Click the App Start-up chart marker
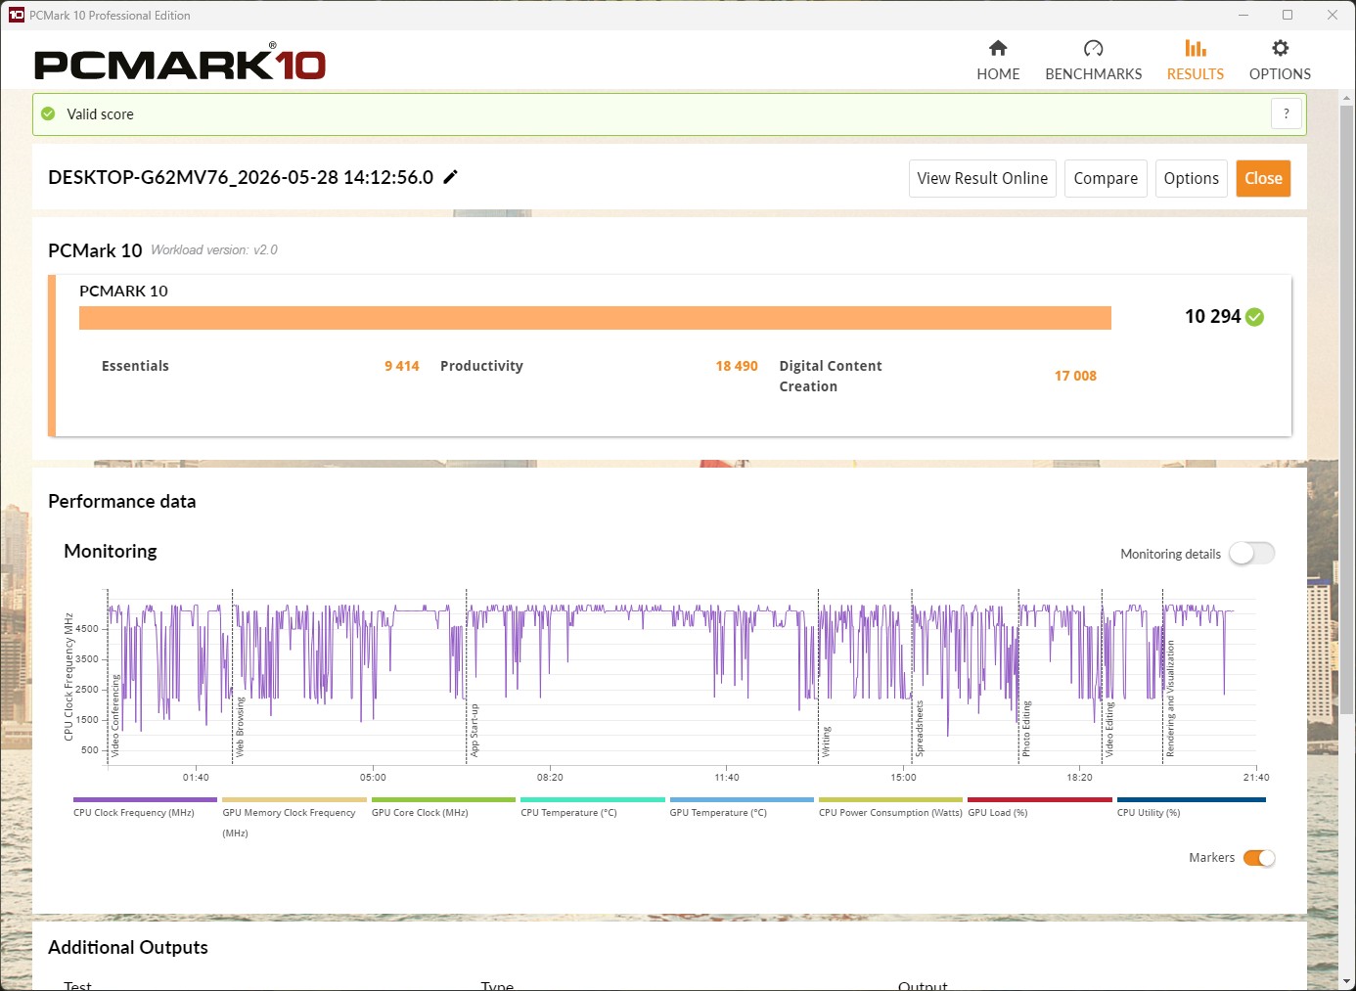 (475, 730)
